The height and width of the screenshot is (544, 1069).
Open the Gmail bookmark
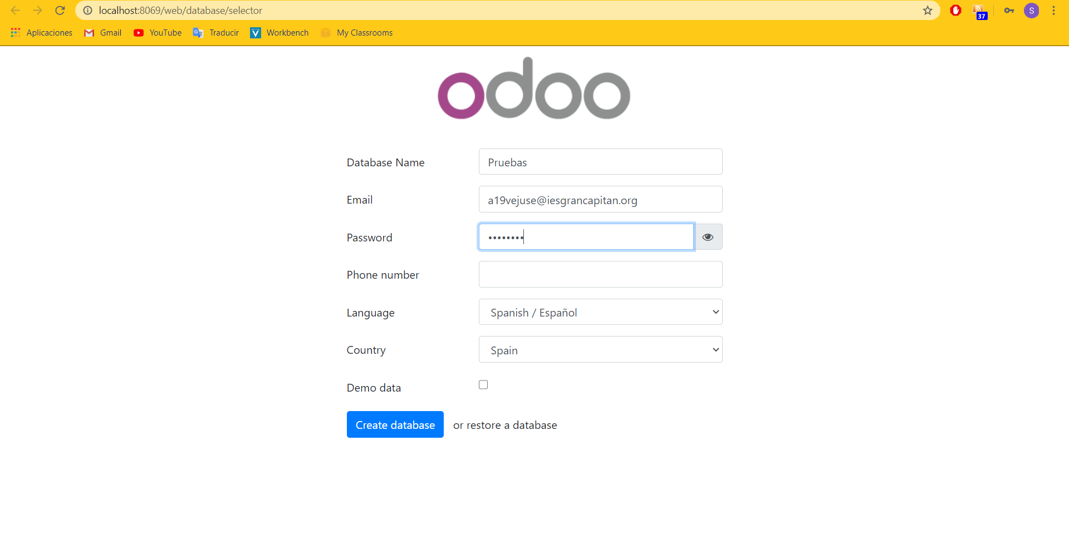click(x=103, y=33)
